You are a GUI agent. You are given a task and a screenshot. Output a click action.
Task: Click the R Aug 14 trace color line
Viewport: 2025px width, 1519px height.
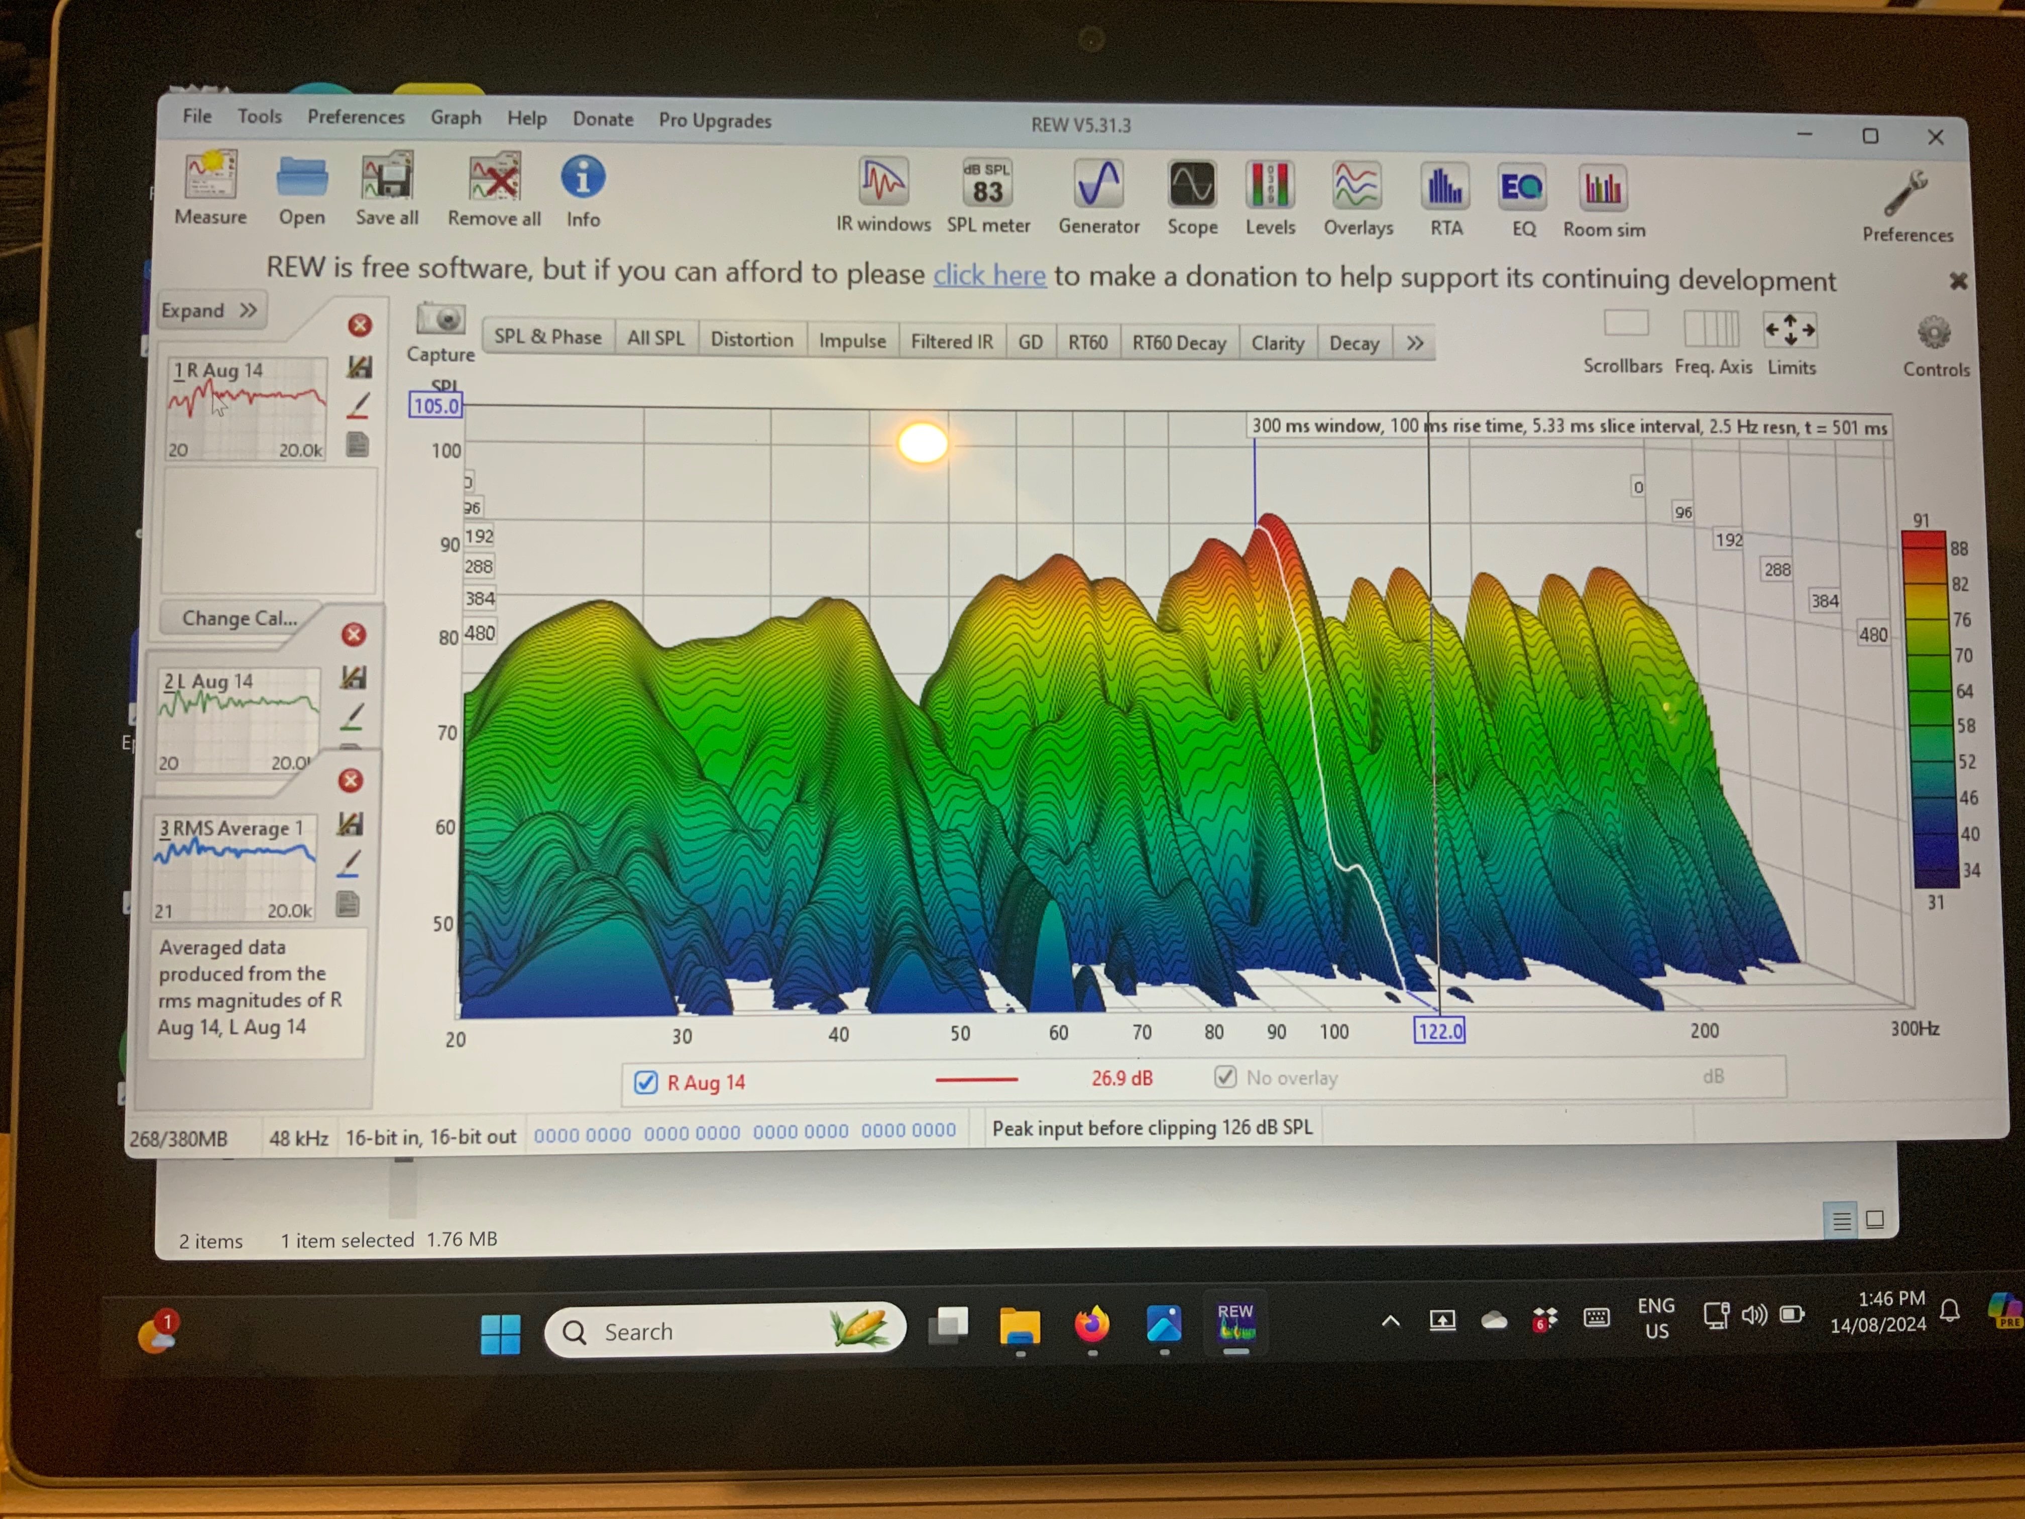(976, 1079)
